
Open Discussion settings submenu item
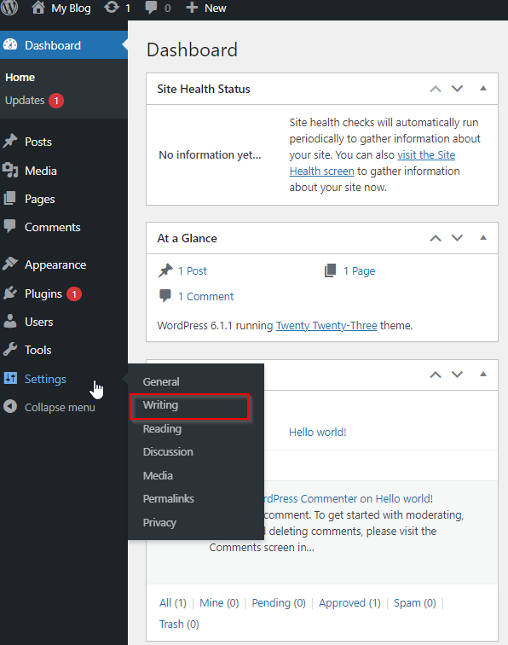(168, 451)
